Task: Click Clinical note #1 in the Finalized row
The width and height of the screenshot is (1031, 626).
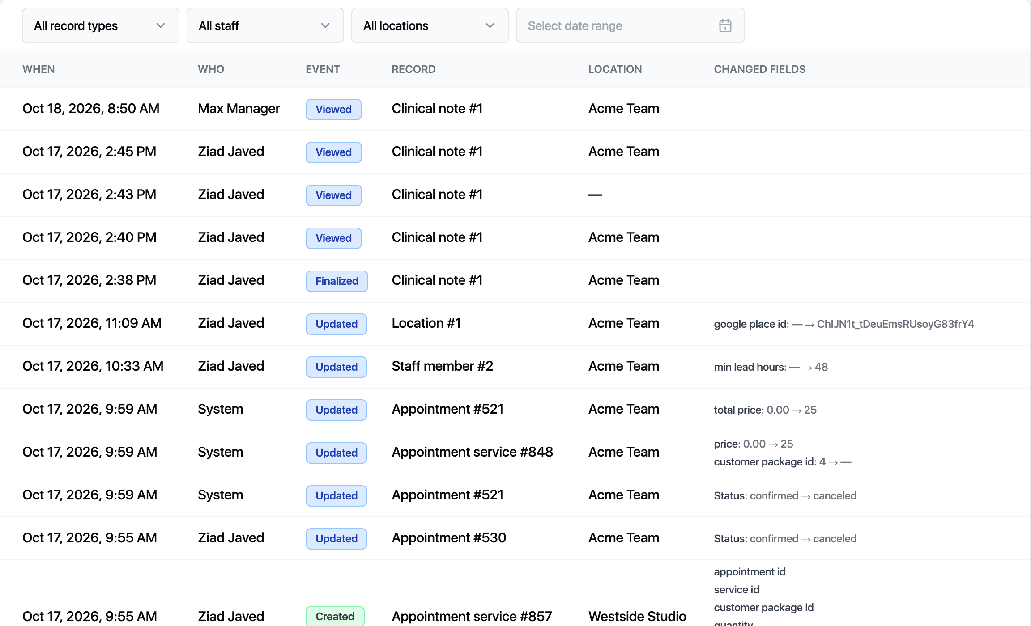Action: [x=437, y=280]
